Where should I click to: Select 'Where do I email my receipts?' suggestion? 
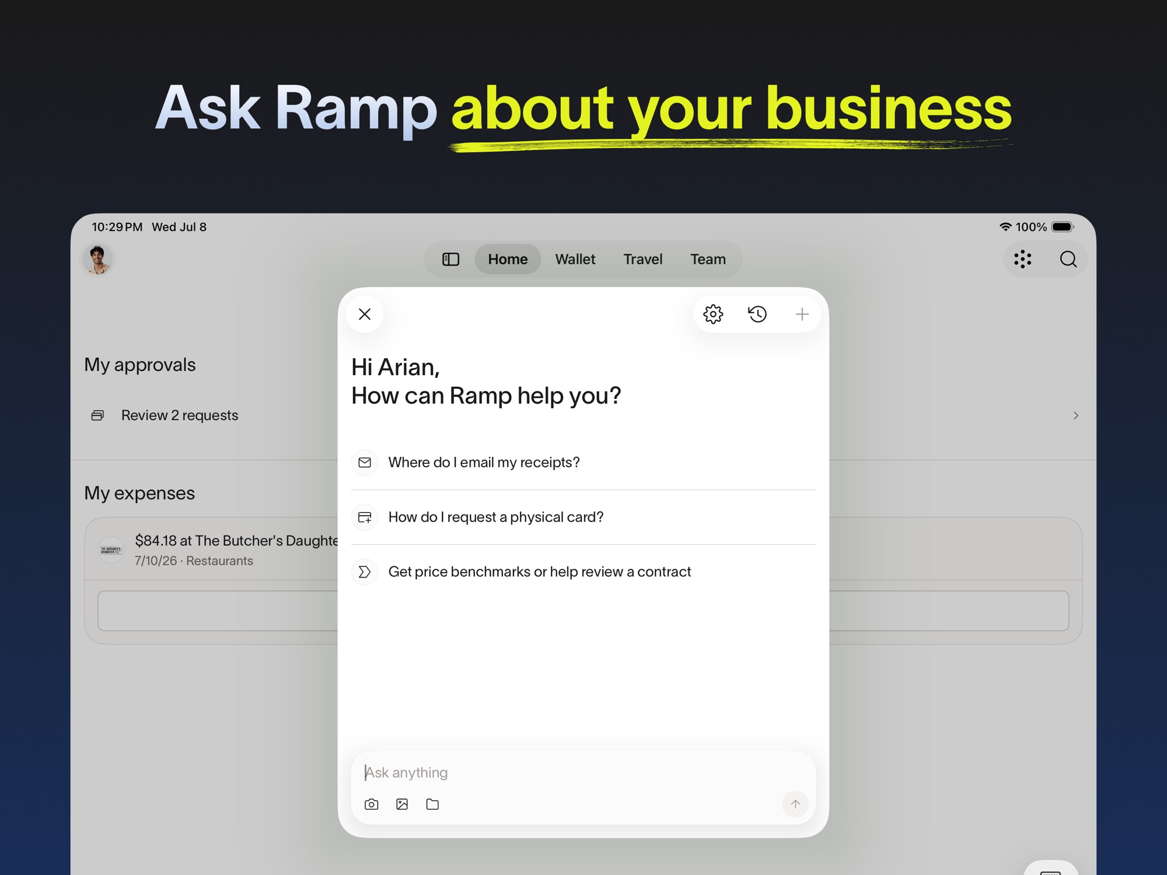583,462
